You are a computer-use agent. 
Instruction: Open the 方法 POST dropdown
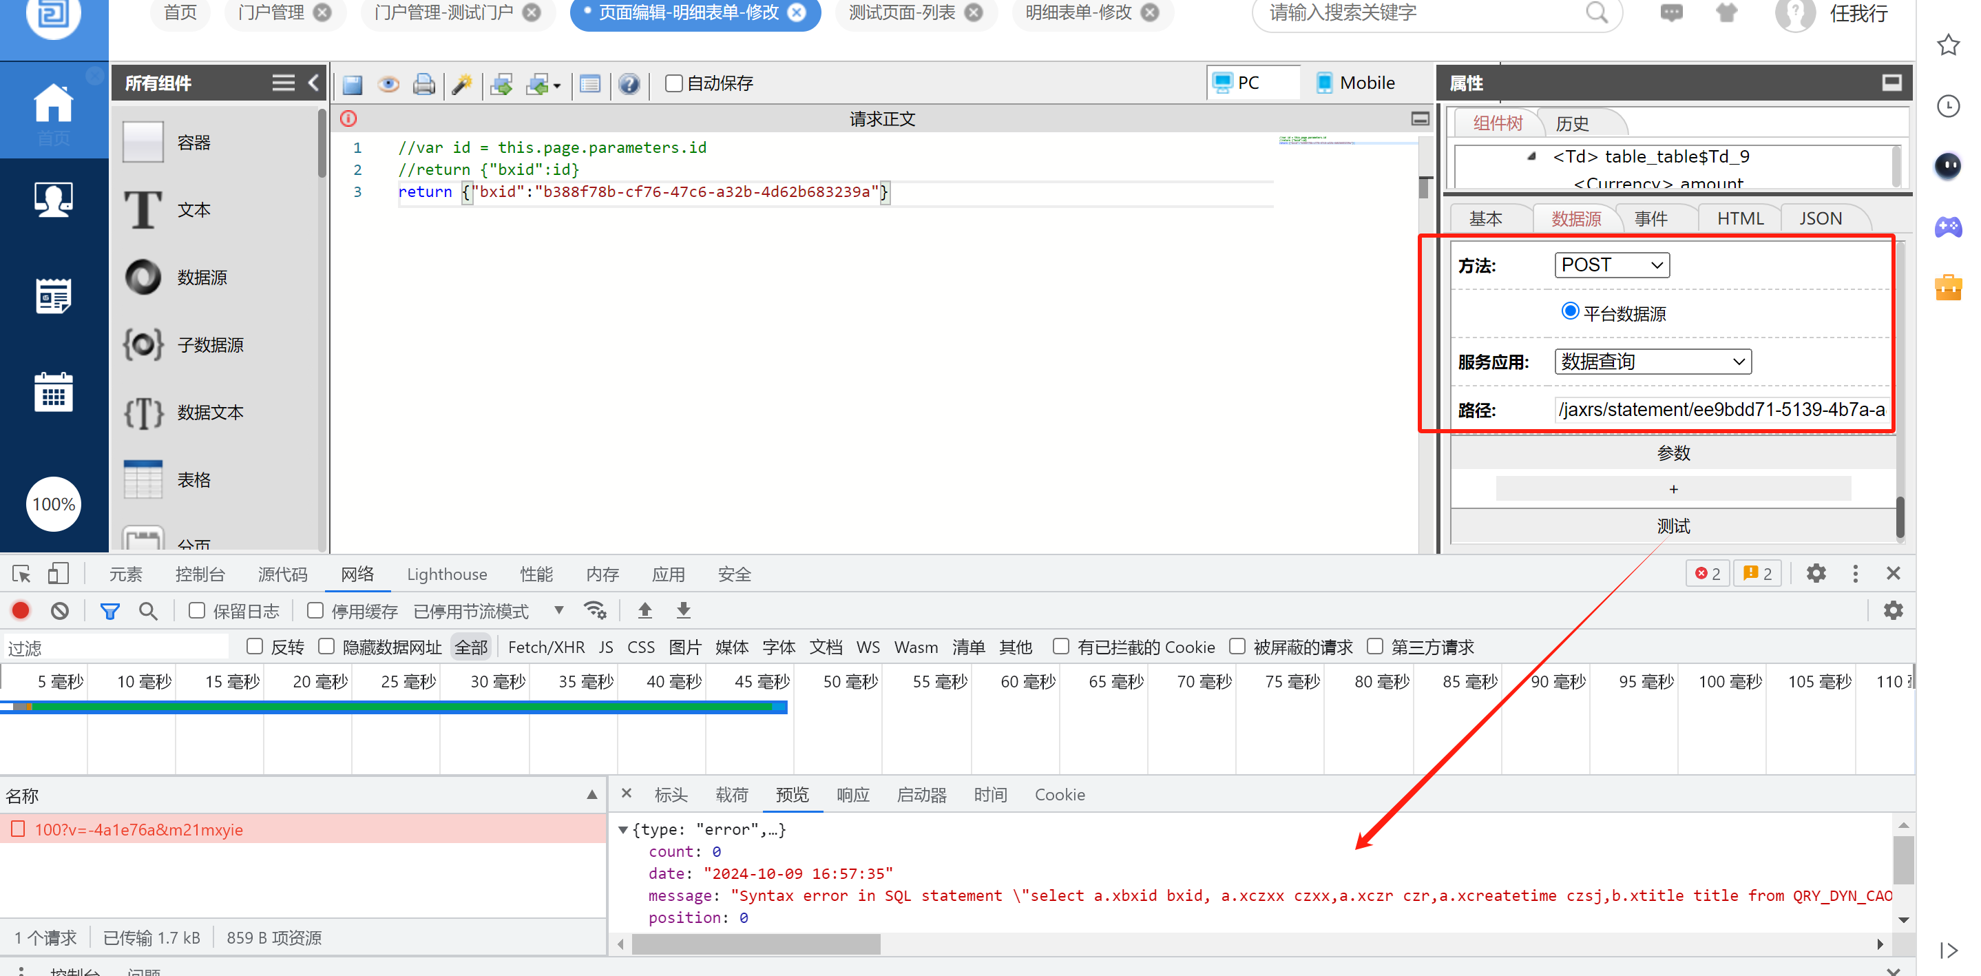point(1611,265)
